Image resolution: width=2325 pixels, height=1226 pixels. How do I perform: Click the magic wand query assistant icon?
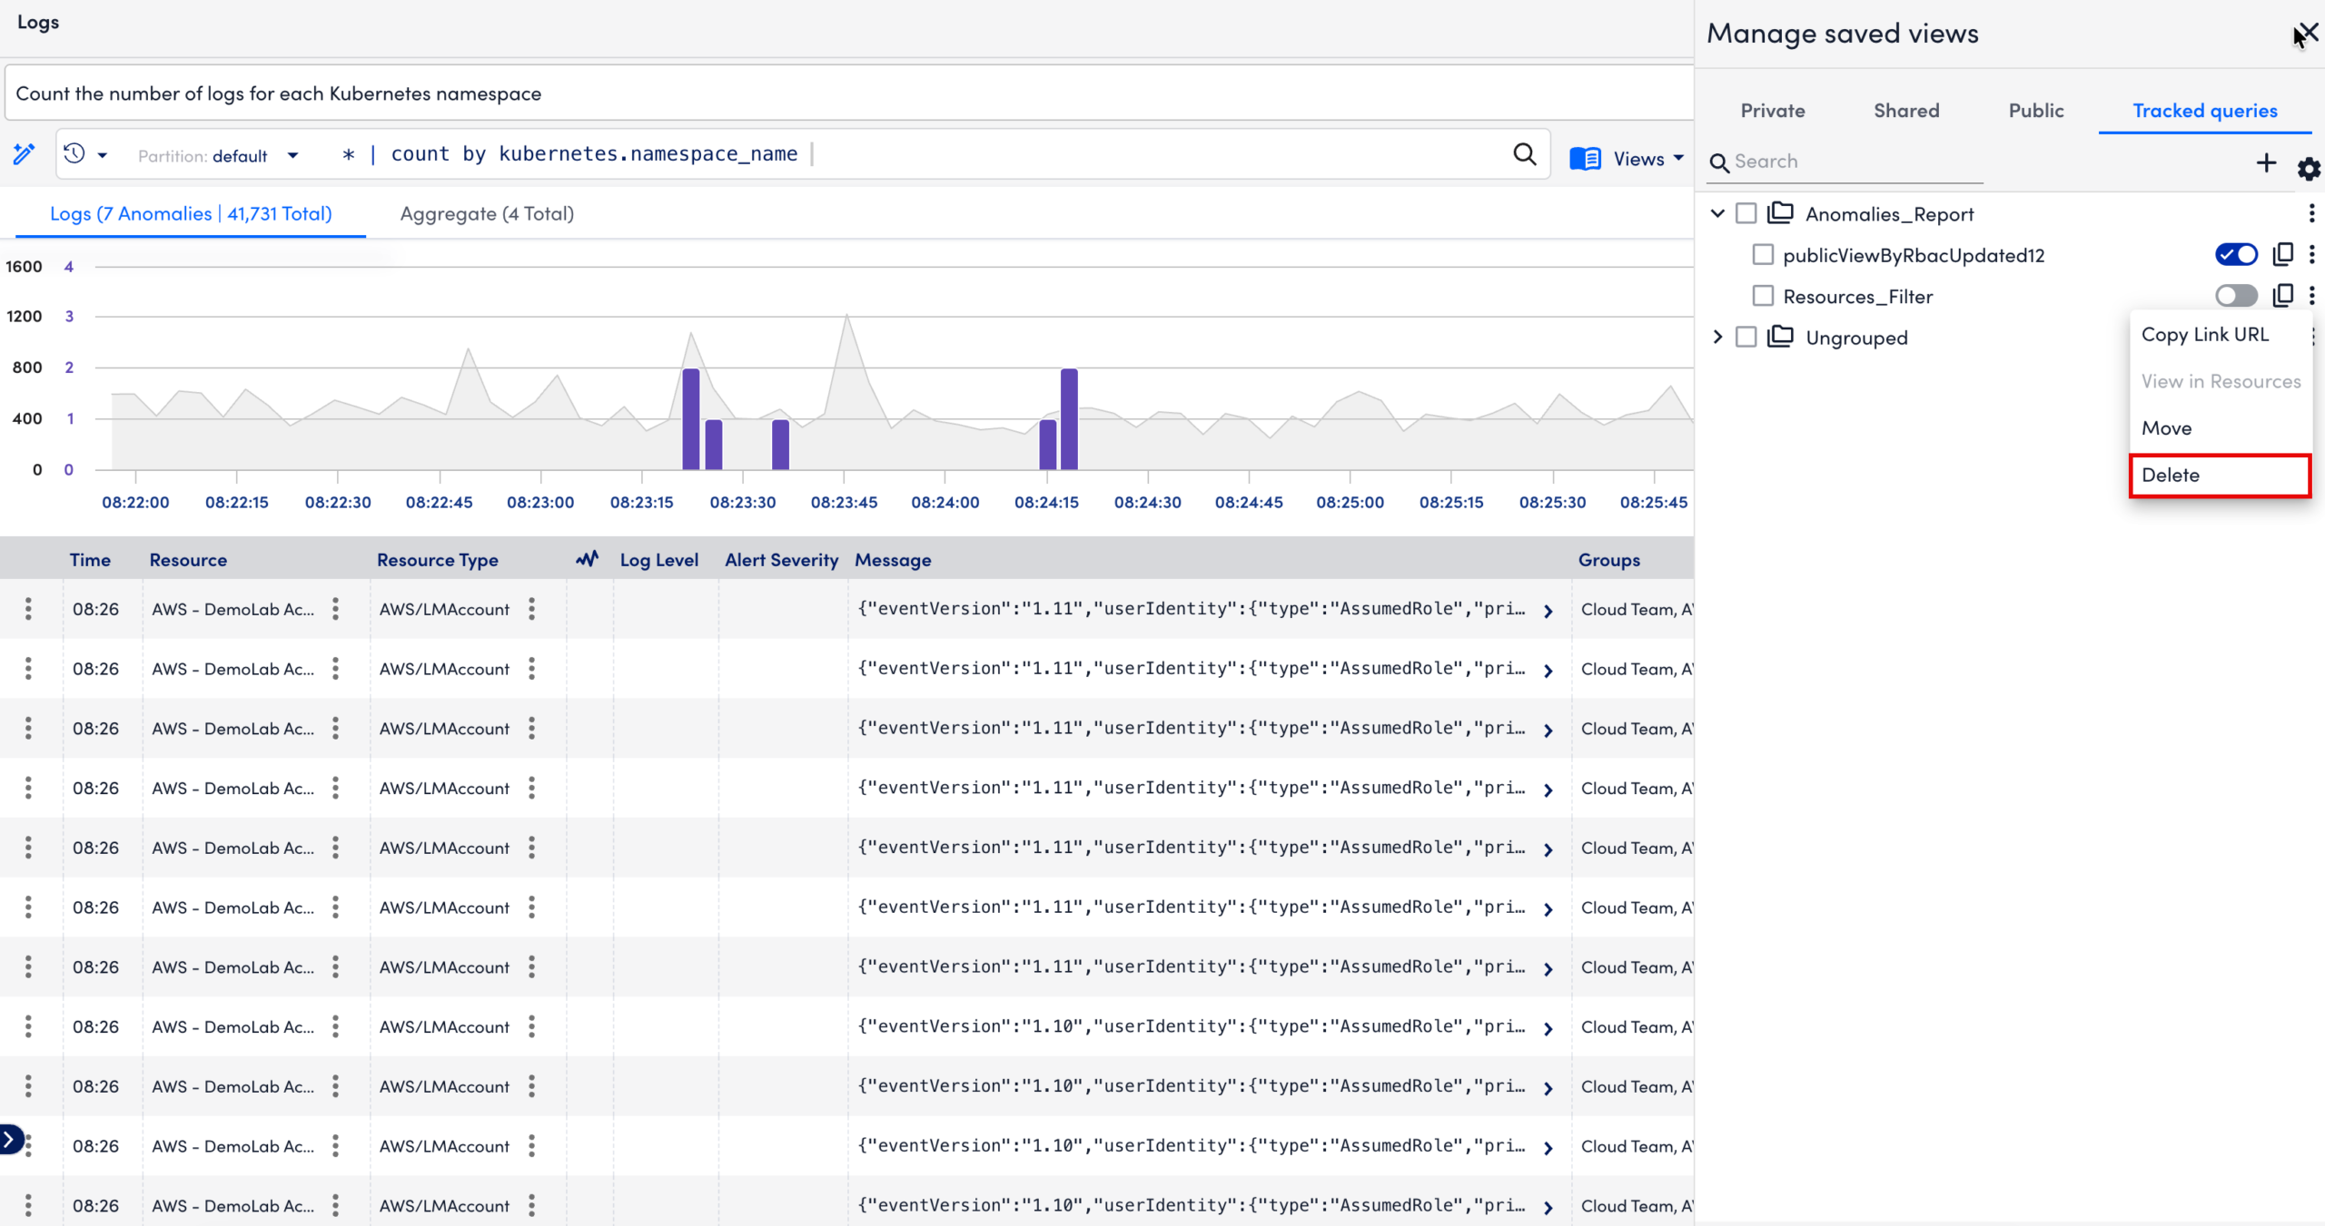tap(24, 154)
